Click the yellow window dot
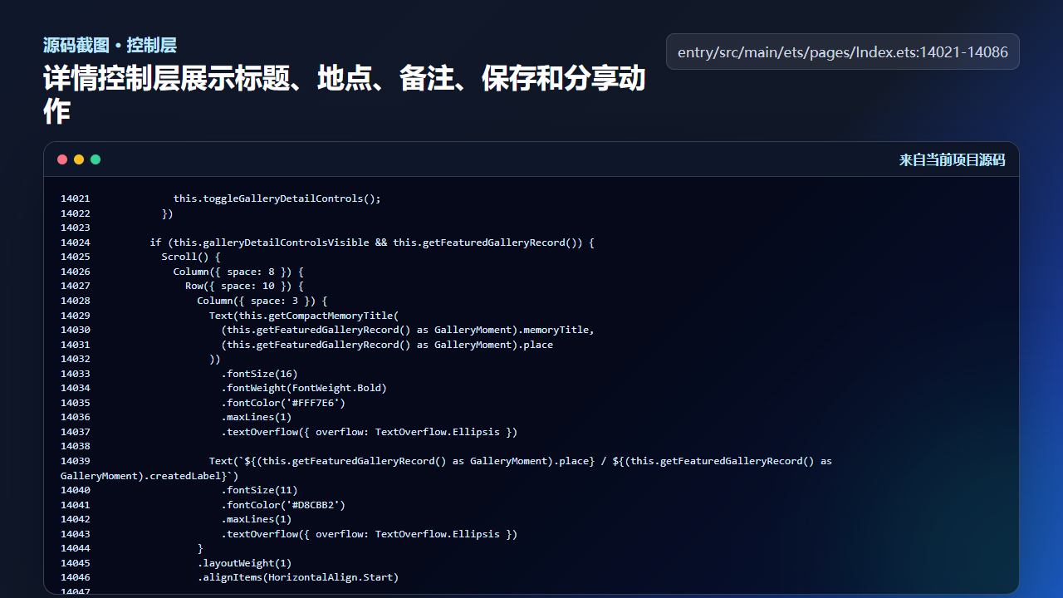This screenshot has width=1063, height=598. click(x=79, y=159)
